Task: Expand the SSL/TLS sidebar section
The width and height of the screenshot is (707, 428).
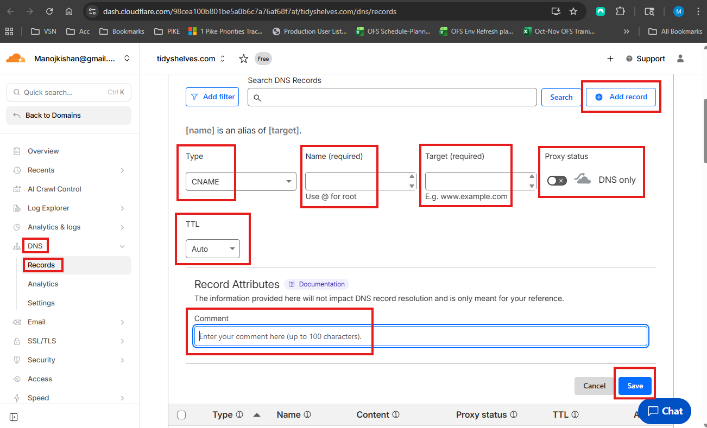Action: (122, 341)
